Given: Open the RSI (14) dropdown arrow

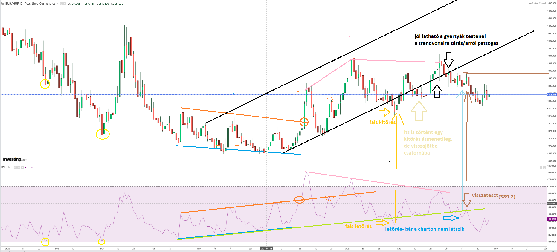Looking at the screenshot, I should click(12, 167).
